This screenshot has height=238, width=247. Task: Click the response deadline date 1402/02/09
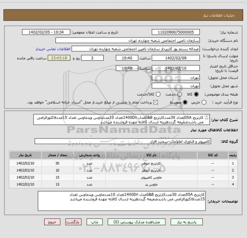point(176,58)
